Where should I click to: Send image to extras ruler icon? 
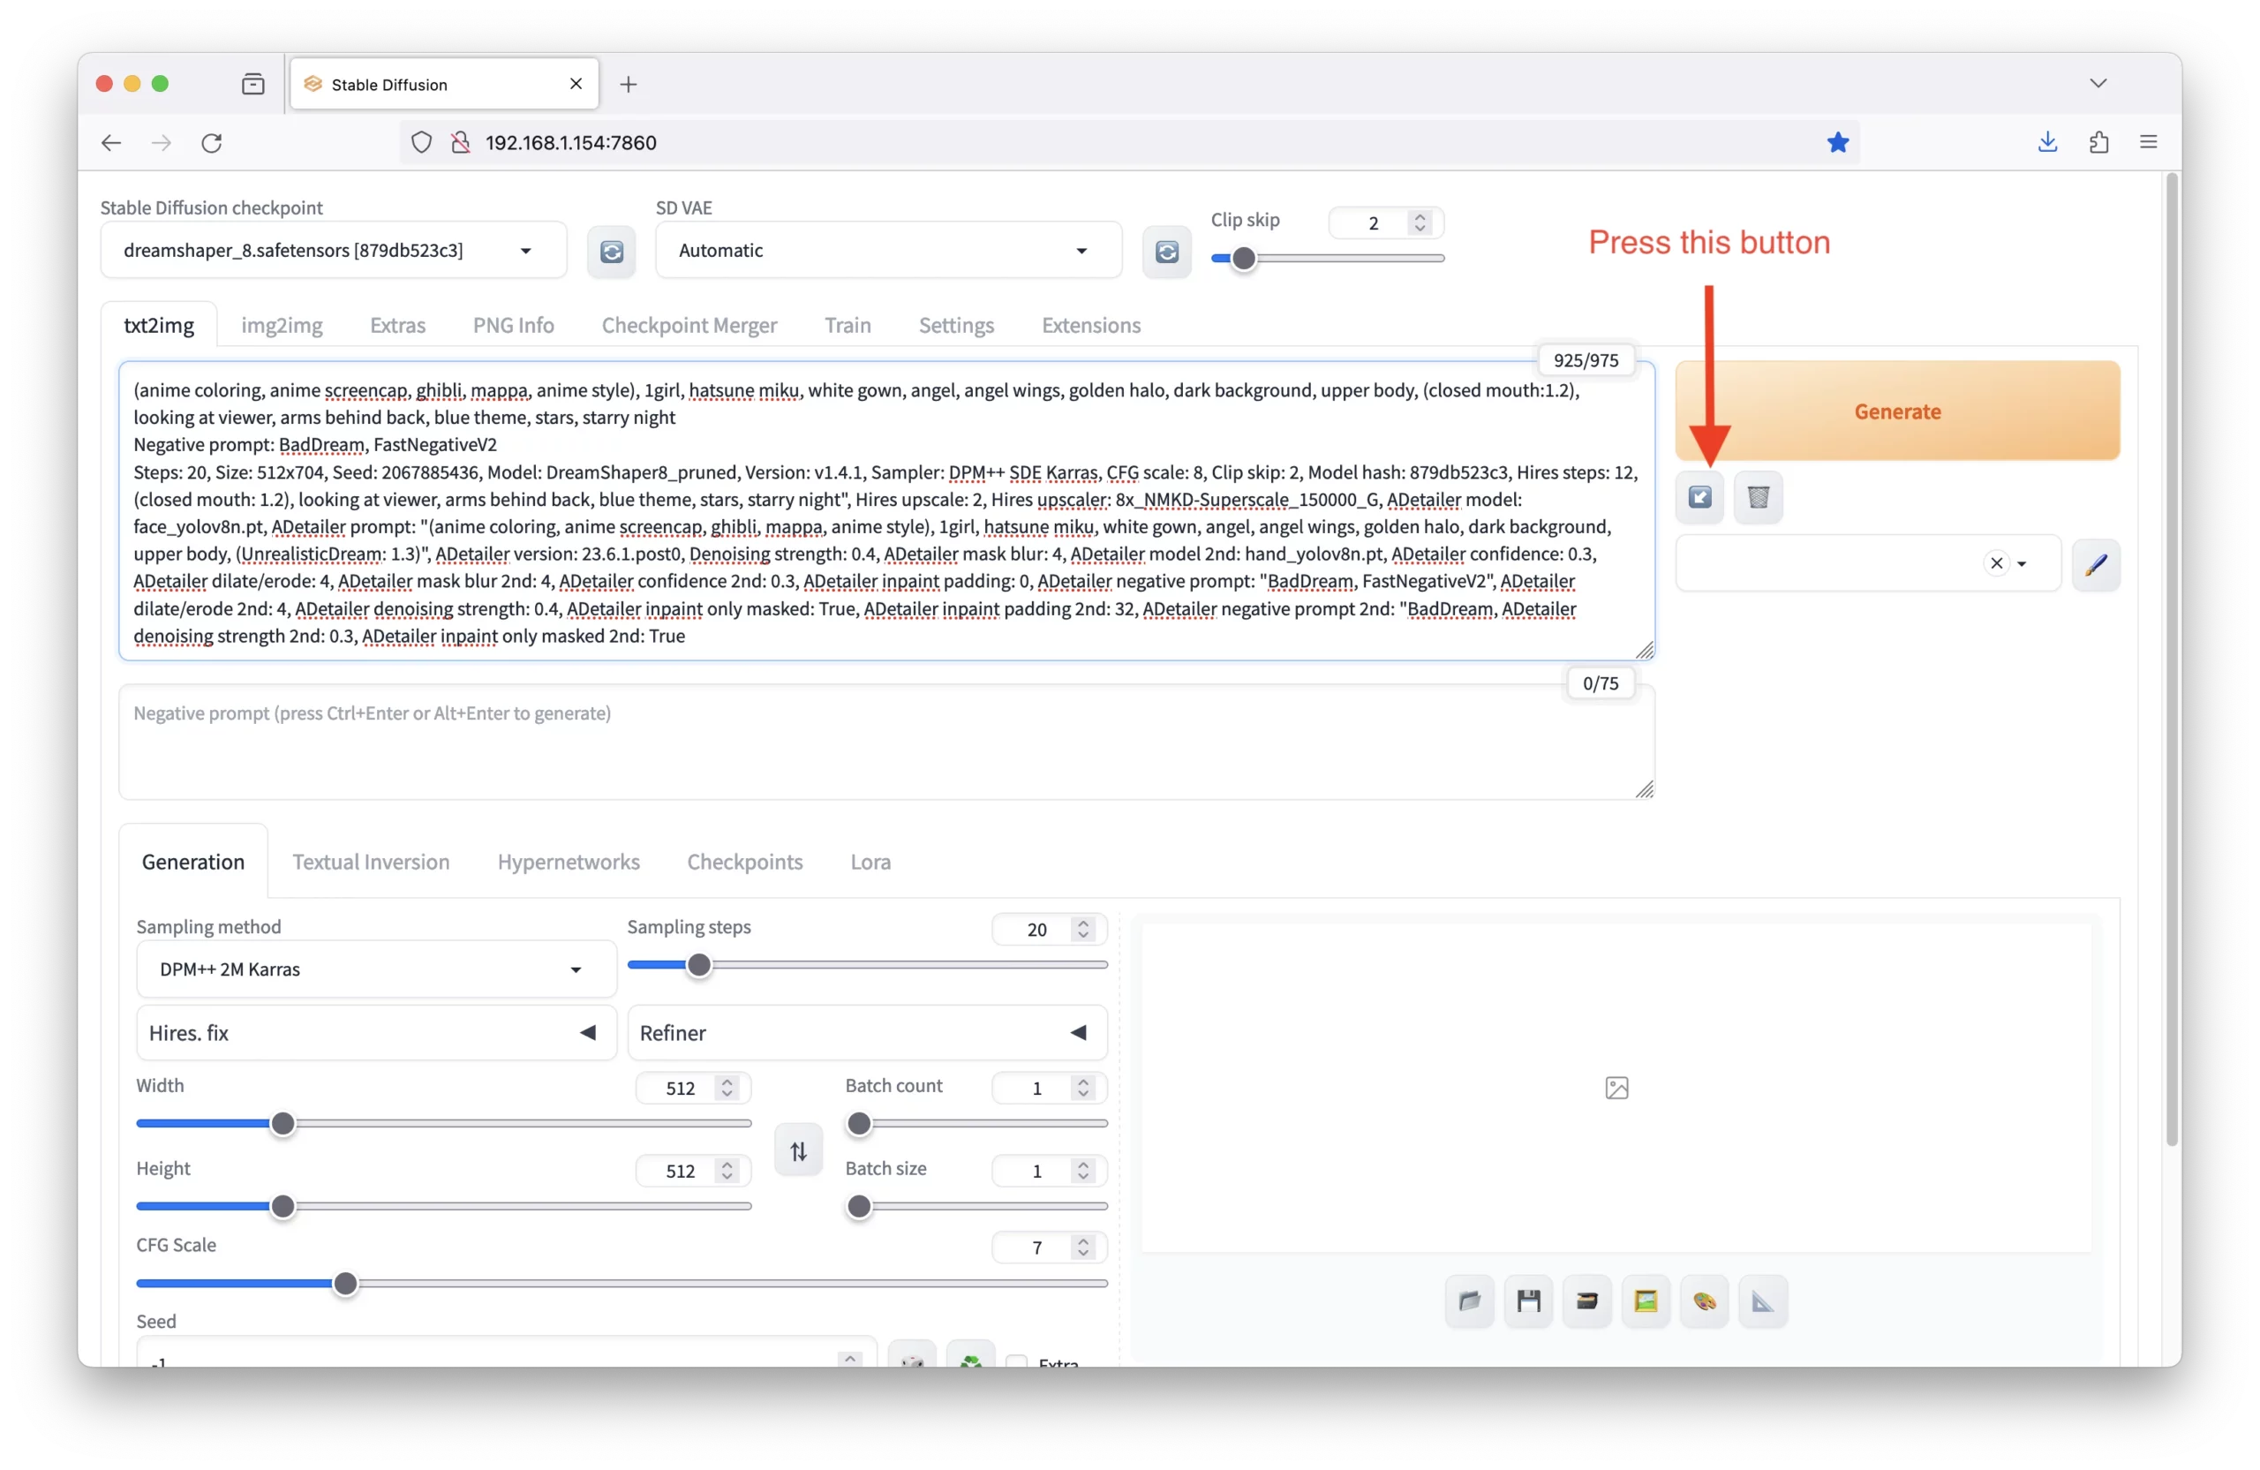[1763, 1301]
